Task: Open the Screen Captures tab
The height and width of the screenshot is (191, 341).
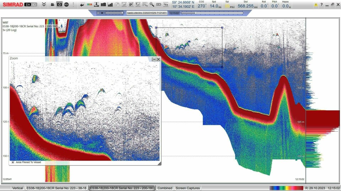Action: click(x=188, y=188)
